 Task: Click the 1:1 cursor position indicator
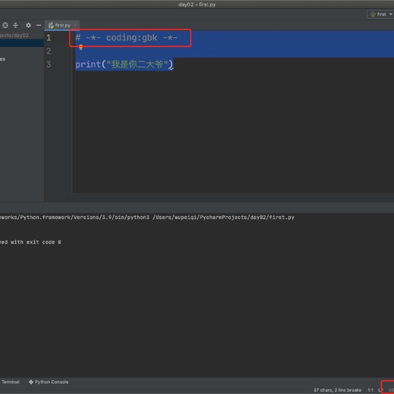point(371,390)
